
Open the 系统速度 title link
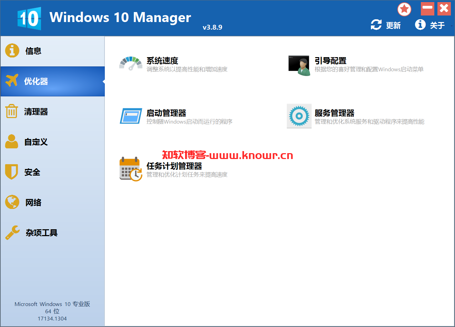[x=162, y=61]
